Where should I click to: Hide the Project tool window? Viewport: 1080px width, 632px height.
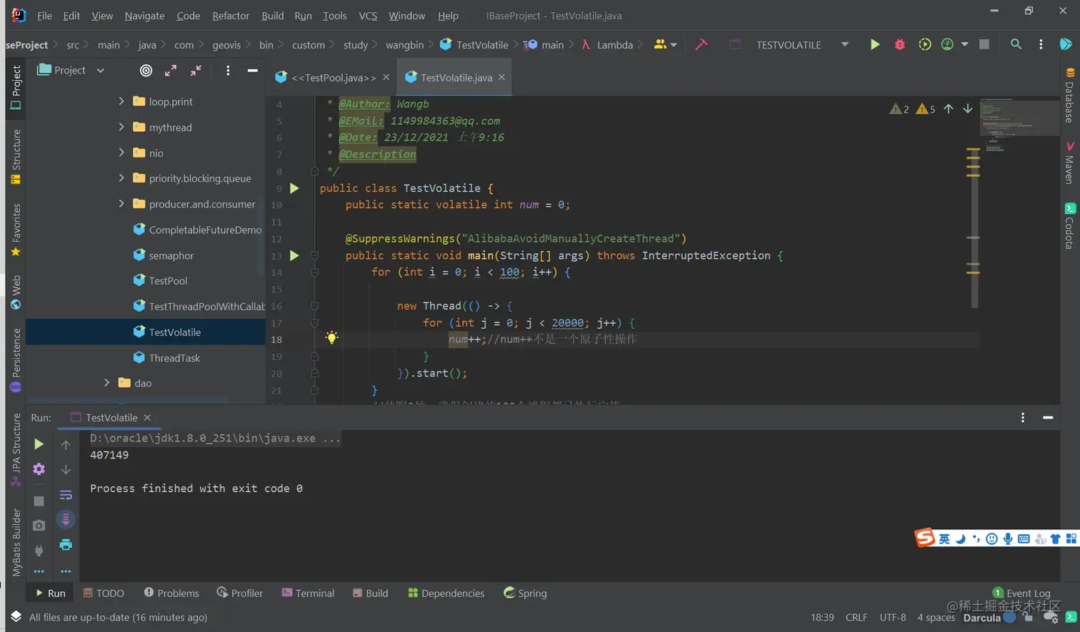(252, 70)
